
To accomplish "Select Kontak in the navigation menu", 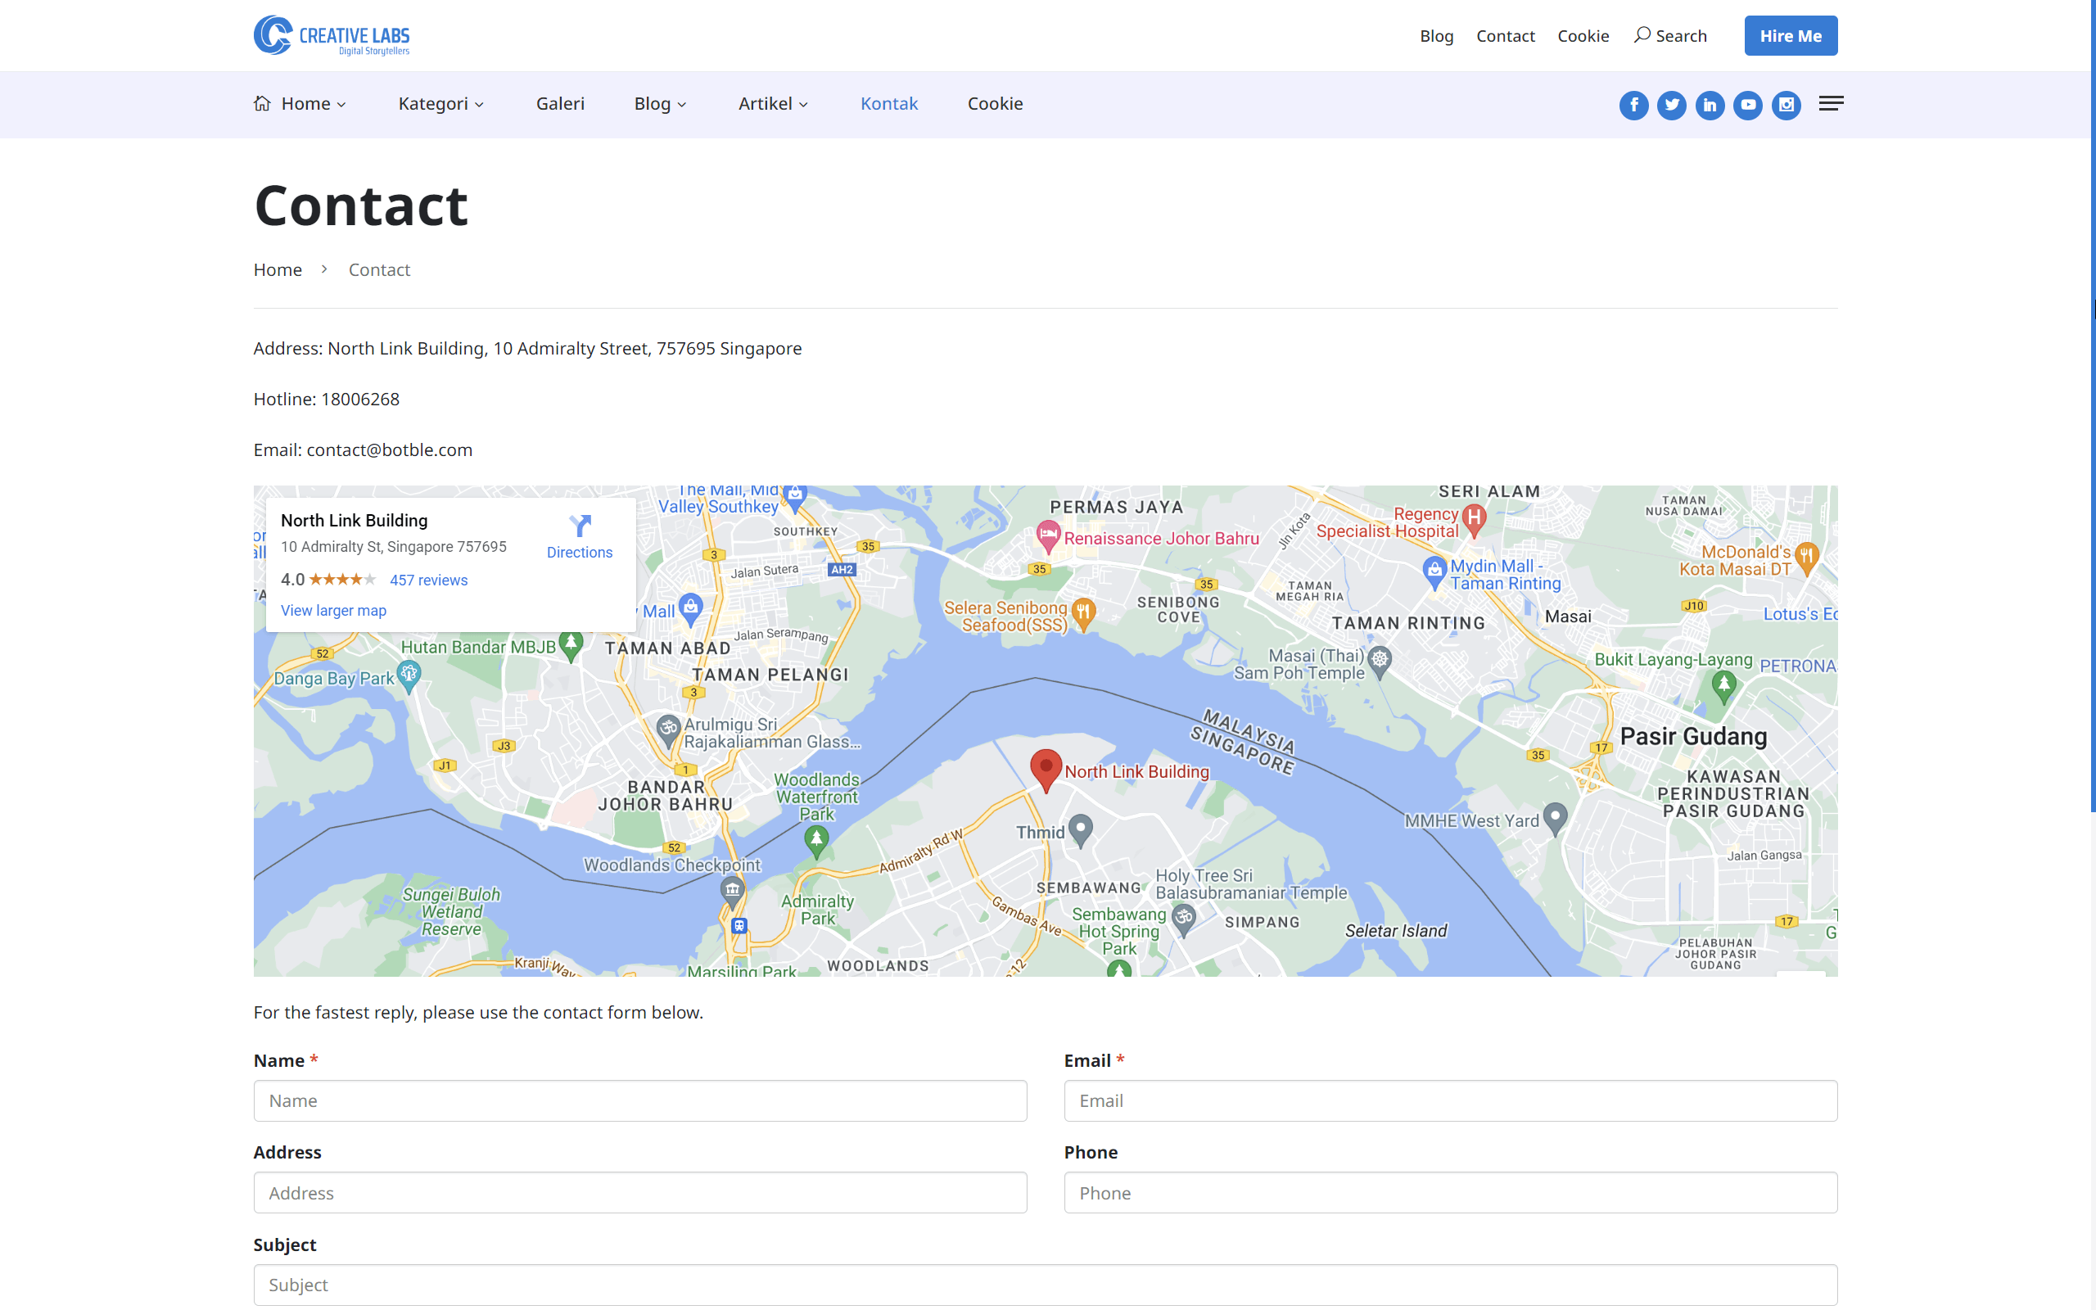I will click(888, 103).
